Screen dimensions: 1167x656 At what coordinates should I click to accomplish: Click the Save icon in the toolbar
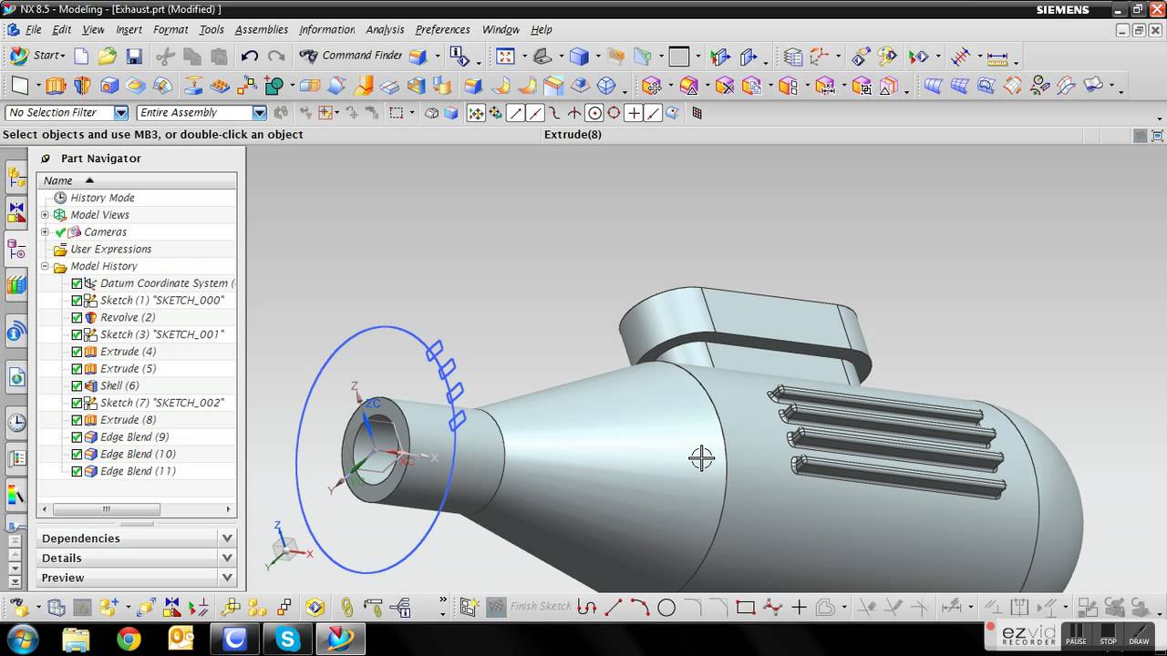(134, 56)
